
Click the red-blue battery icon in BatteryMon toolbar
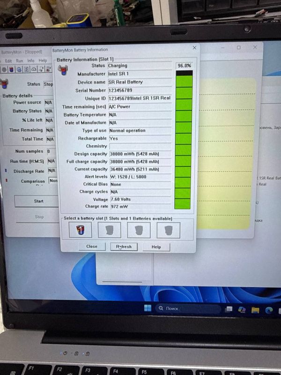click(x=11, y=69)
